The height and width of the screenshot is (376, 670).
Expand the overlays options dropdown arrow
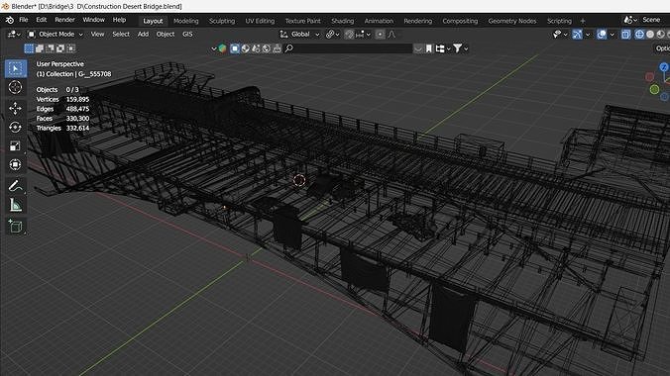pyautogui.click(x=612, y=35)
